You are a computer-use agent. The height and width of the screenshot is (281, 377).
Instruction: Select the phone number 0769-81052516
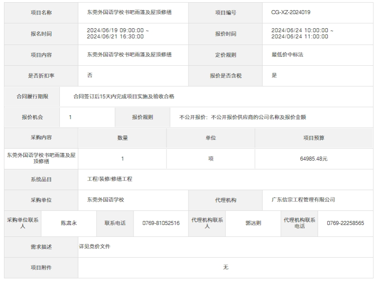click(161, 223)
